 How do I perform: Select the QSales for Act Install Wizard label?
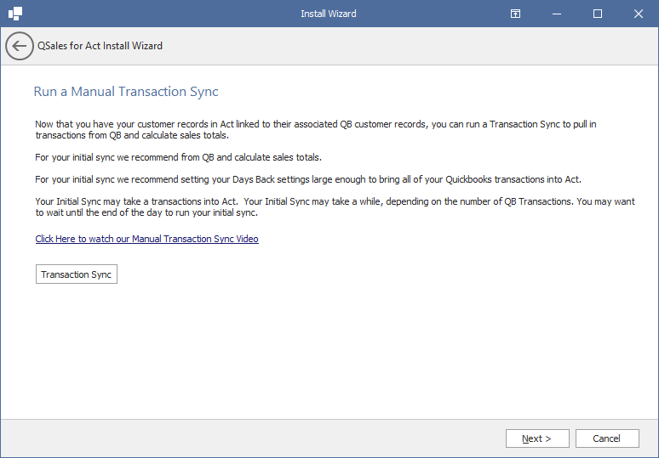pyautogui.click(x=100, y=46)
